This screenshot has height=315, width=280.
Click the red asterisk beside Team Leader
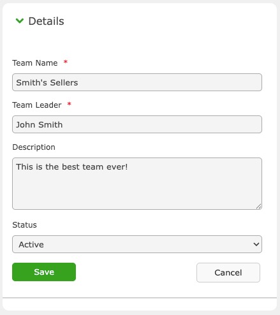click(x=69, y=104)
